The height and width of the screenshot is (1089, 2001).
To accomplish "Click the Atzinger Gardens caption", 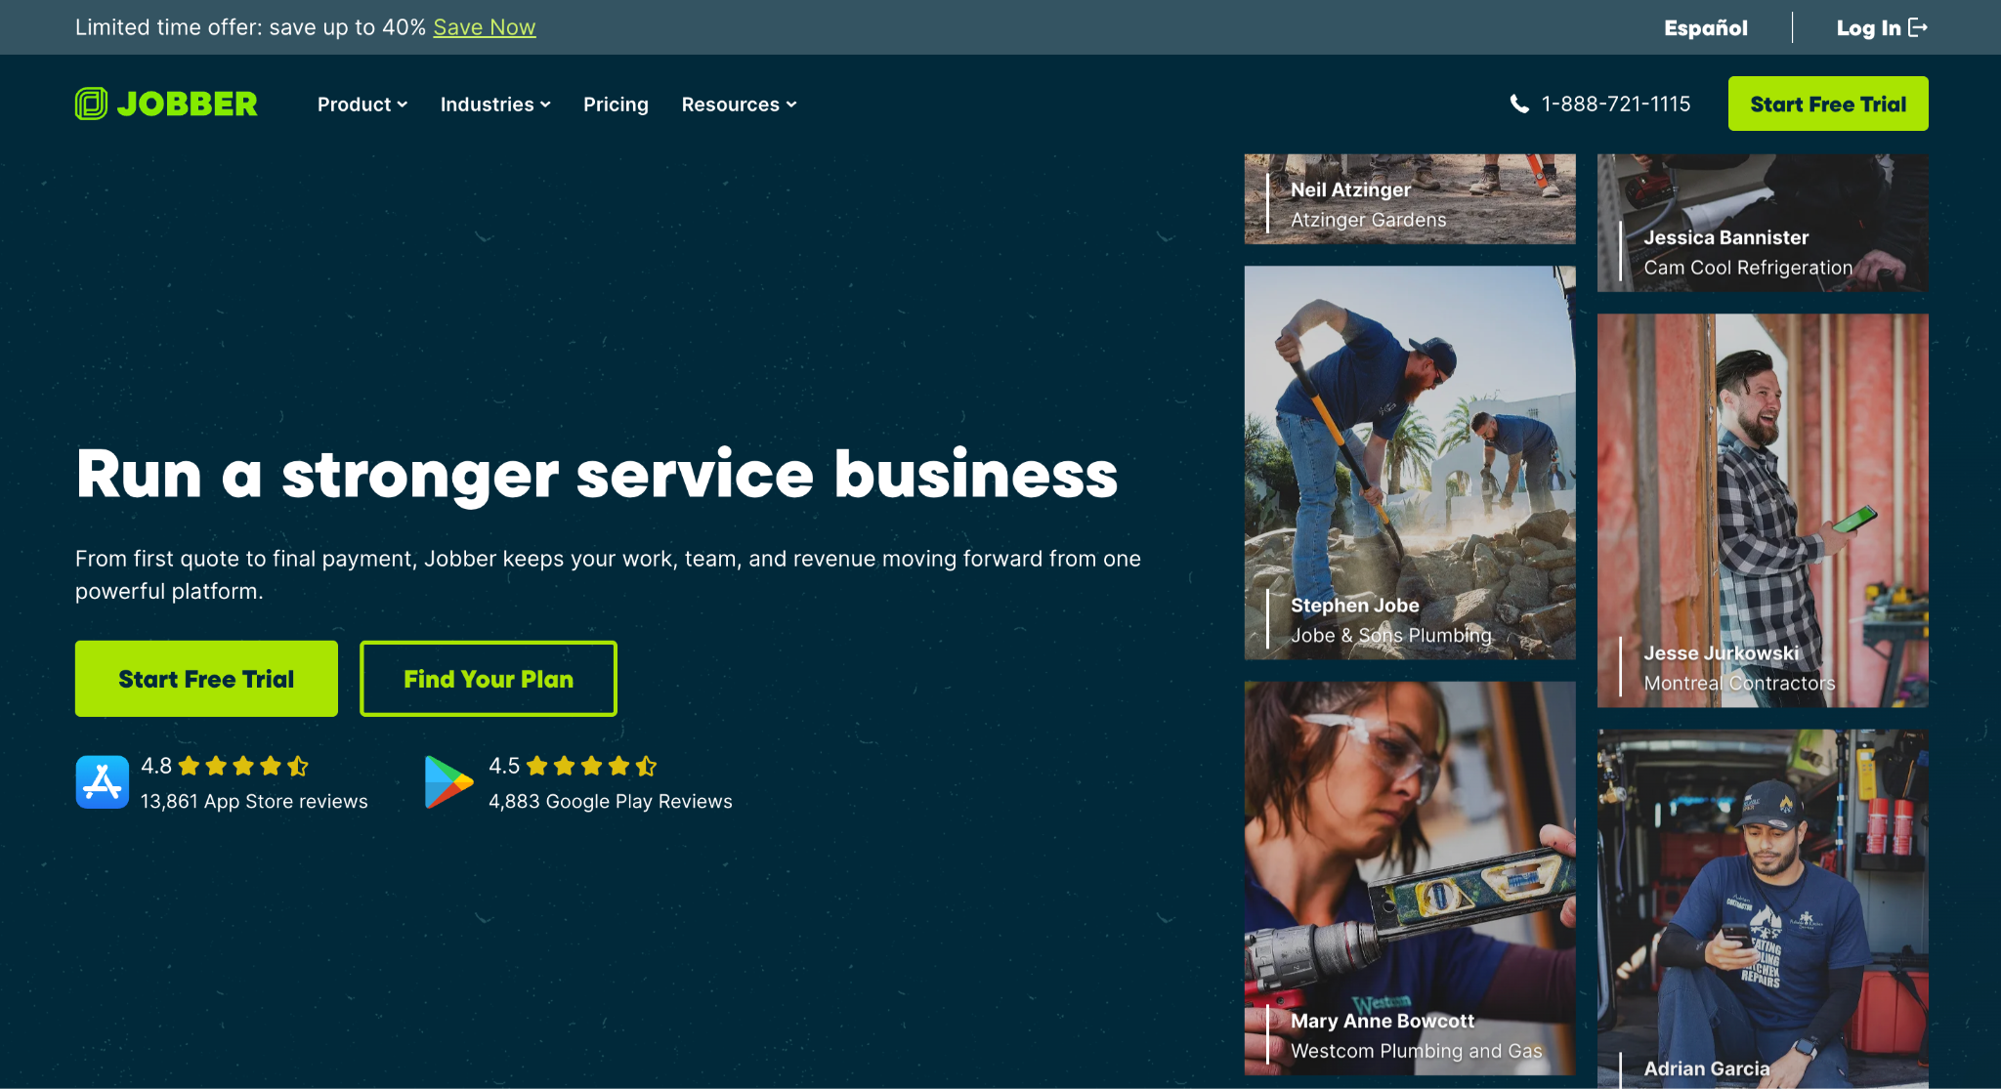I will click(1369, 220).
